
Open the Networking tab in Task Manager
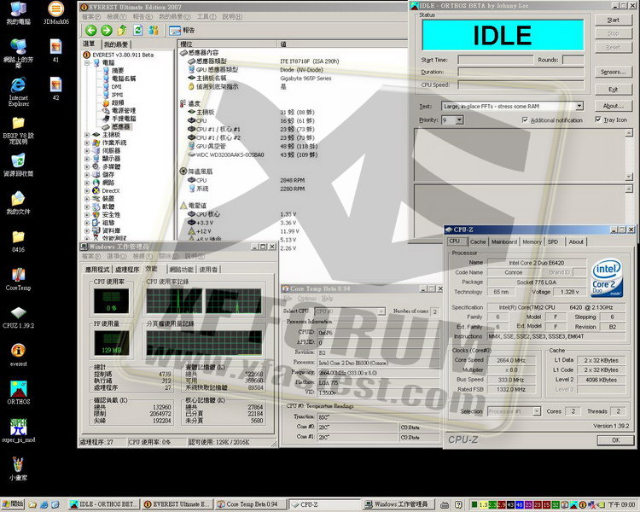[x=182, y=270]
